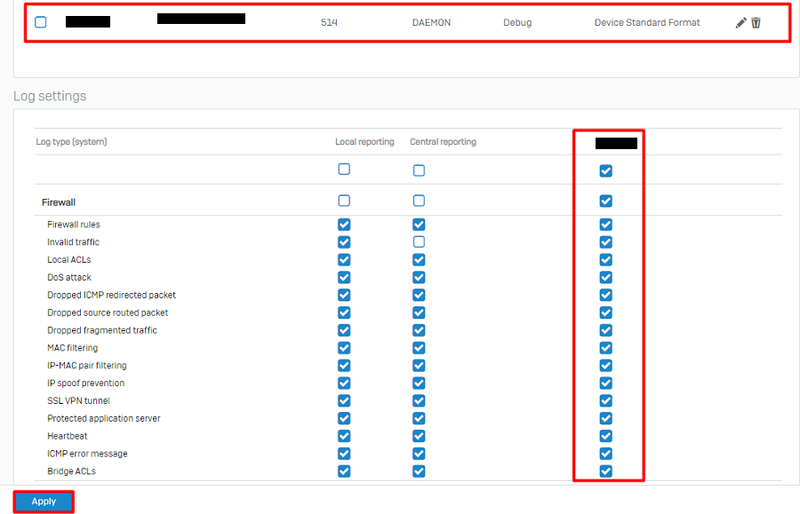This screenshot has width=800, height=514.
Task: Click the pencil edit icon for syslog server
Action: (741, 23)
